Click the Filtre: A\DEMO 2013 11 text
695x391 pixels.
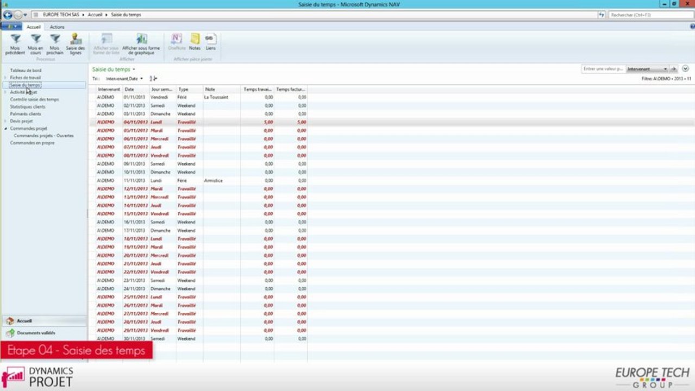666,79
